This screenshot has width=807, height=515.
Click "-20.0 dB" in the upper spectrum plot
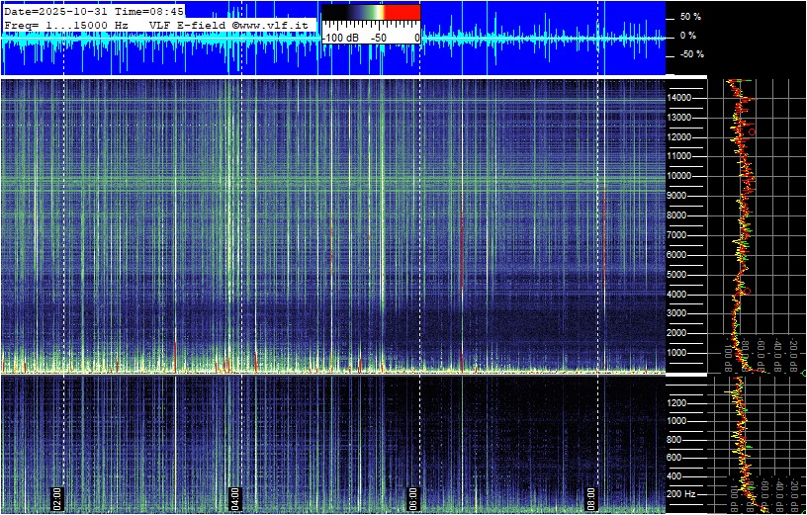pyautogui.click(x=795, y=355)
